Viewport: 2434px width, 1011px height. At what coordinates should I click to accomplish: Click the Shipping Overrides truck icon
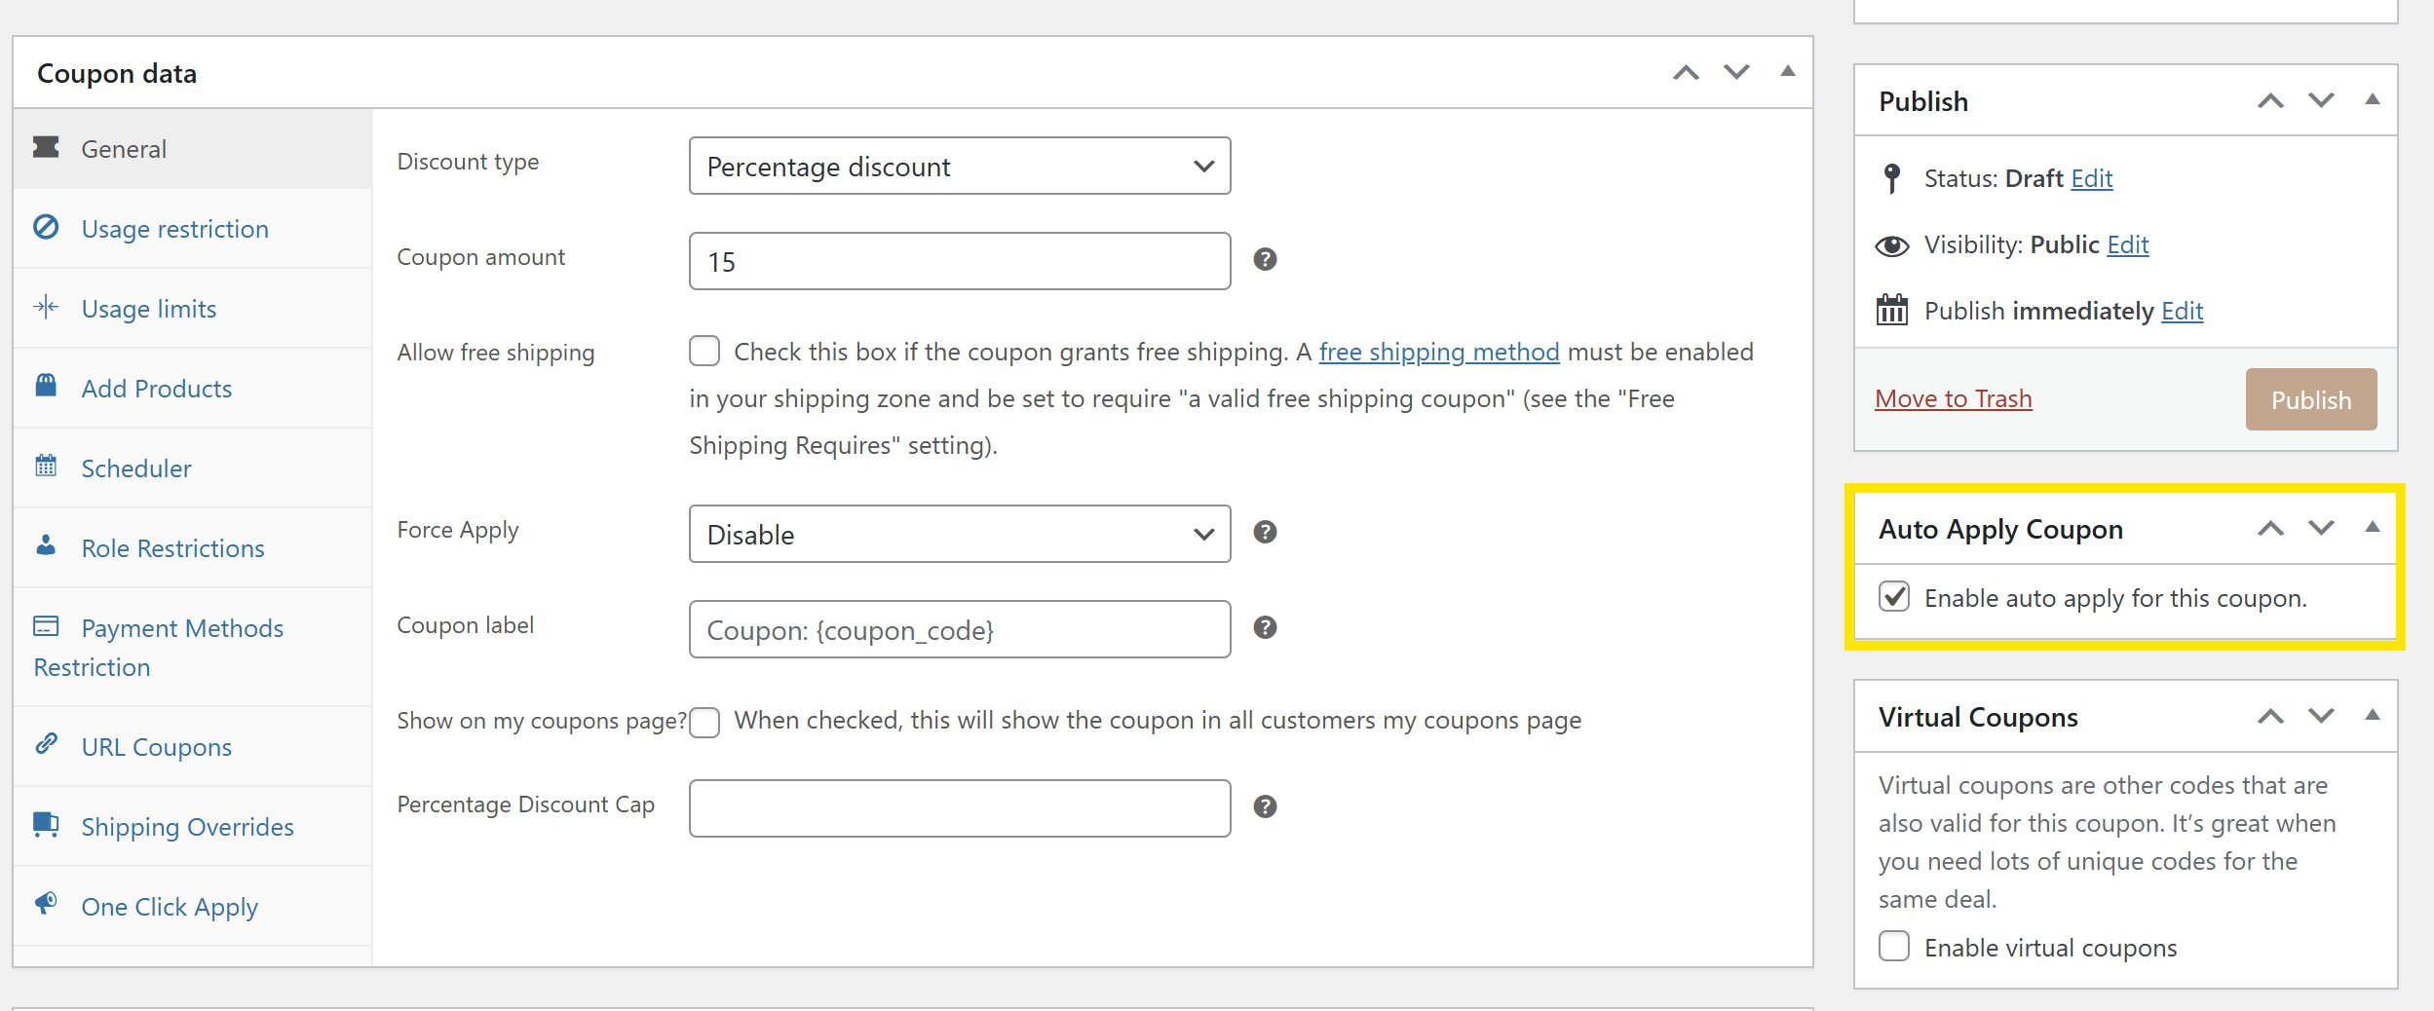point(46,824)
